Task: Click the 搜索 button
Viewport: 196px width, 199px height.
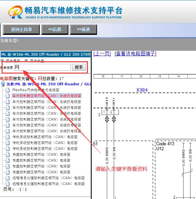Action: tap(79, 67)
